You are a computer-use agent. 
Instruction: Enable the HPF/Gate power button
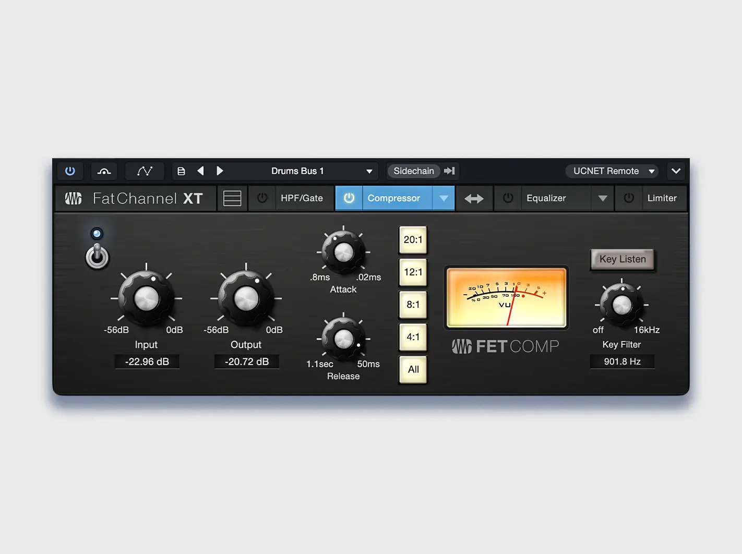[262, 198]
